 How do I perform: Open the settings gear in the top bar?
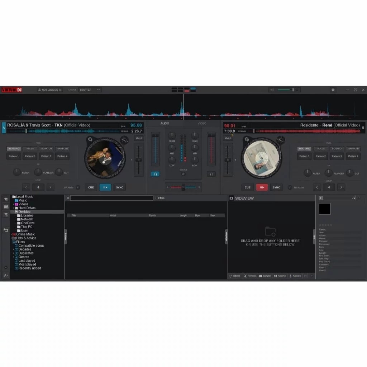(x=333, y=90)
